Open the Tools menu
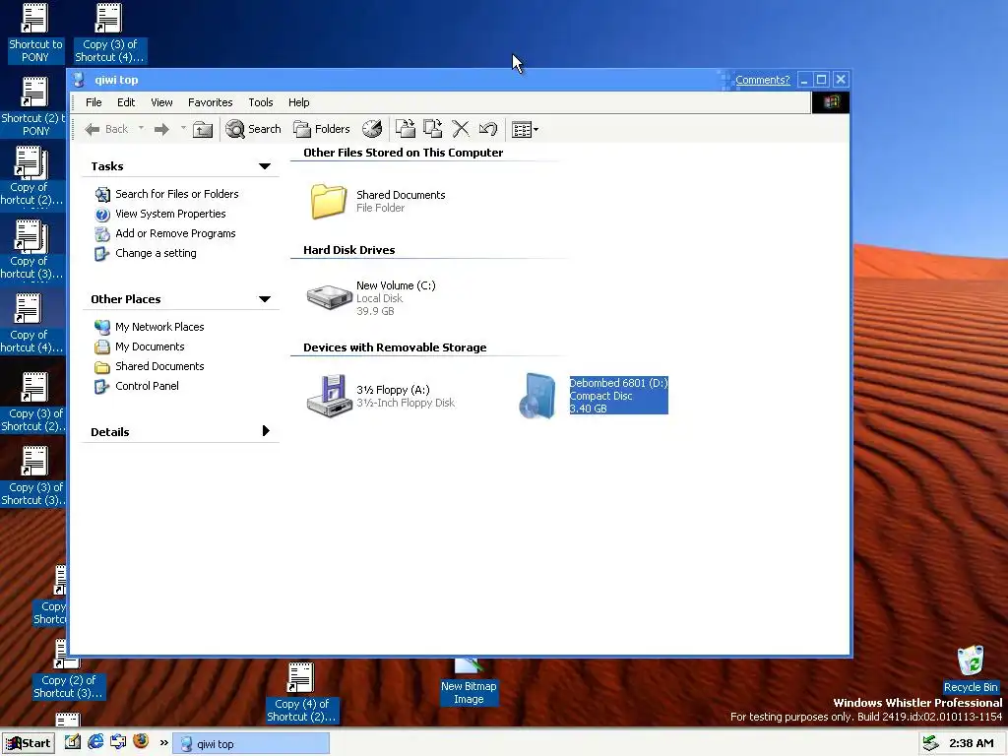1008x756 pixels. tap(260, 102)
